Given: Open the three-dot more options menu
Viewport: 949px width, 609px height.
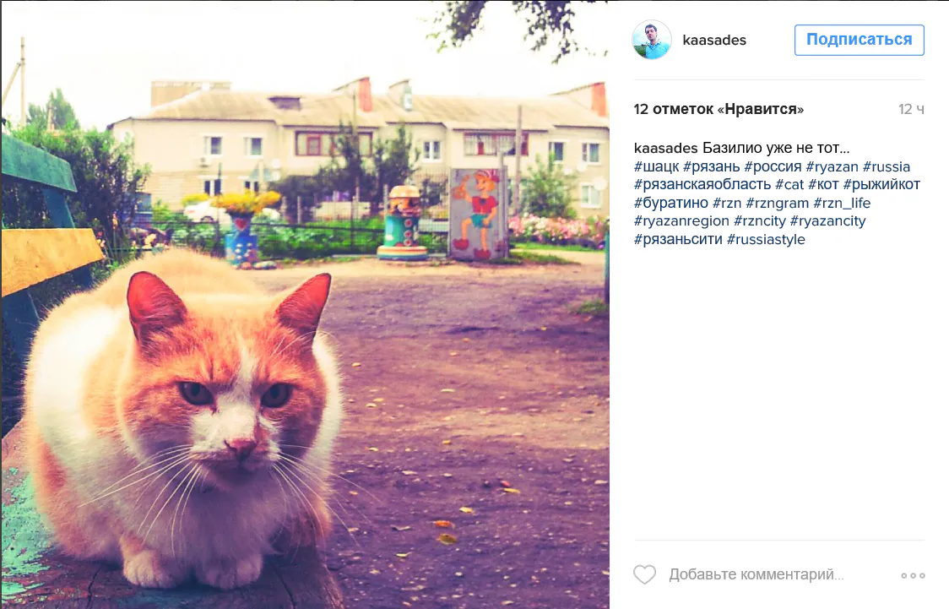Looking at the screenshot, I should pyautogui.click(x=913, y=575).
